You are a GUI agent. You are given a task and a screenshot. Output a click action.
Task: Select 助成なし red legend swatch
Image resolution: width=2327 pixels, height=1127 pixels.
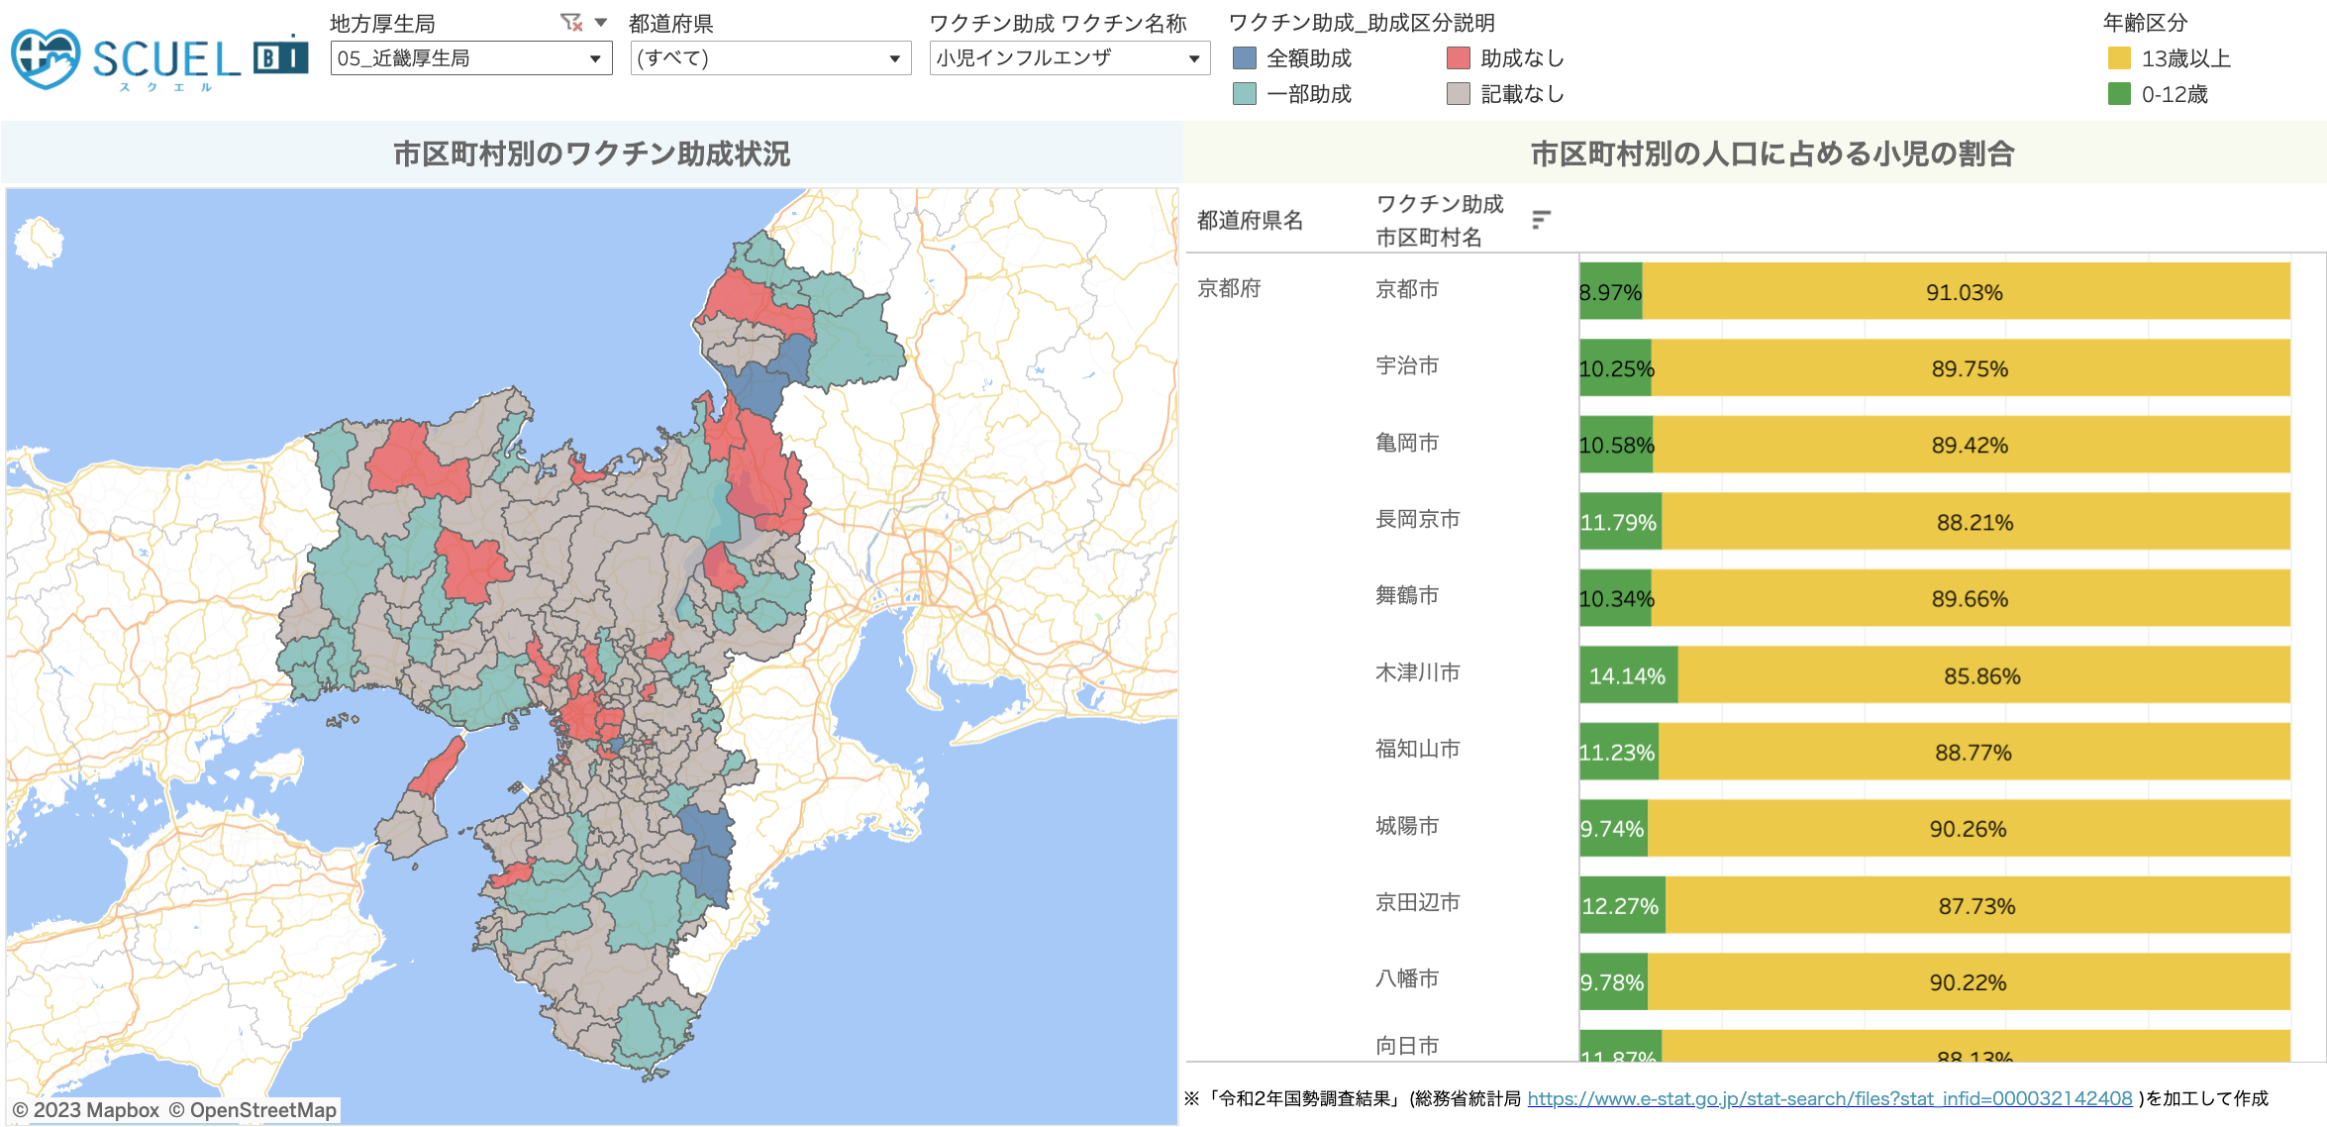(1459, 58)
